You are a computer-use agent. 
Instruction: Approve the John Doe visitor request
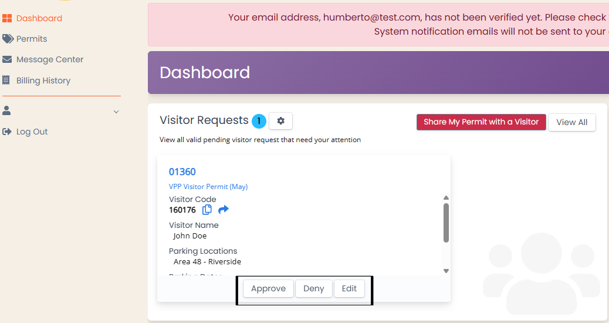tap(268, 288)
